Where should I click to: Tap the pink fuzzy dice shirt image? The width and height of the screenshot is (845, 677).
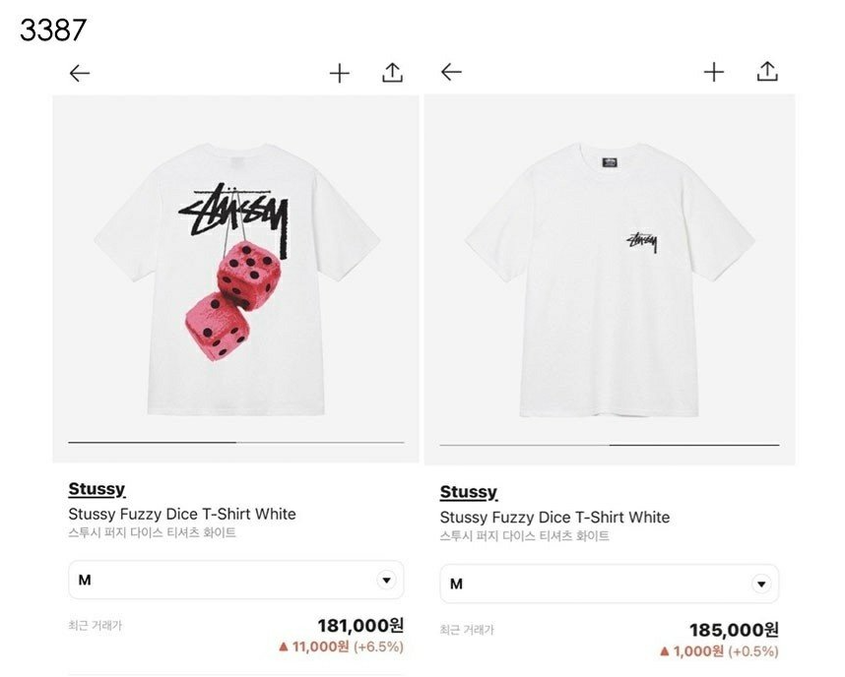pyautogui.click(x=236, y=279)
